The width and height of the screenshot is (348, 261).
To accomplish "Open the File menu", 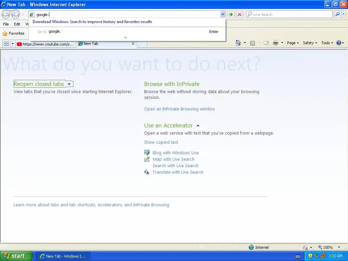I will [x=6, y=24].
